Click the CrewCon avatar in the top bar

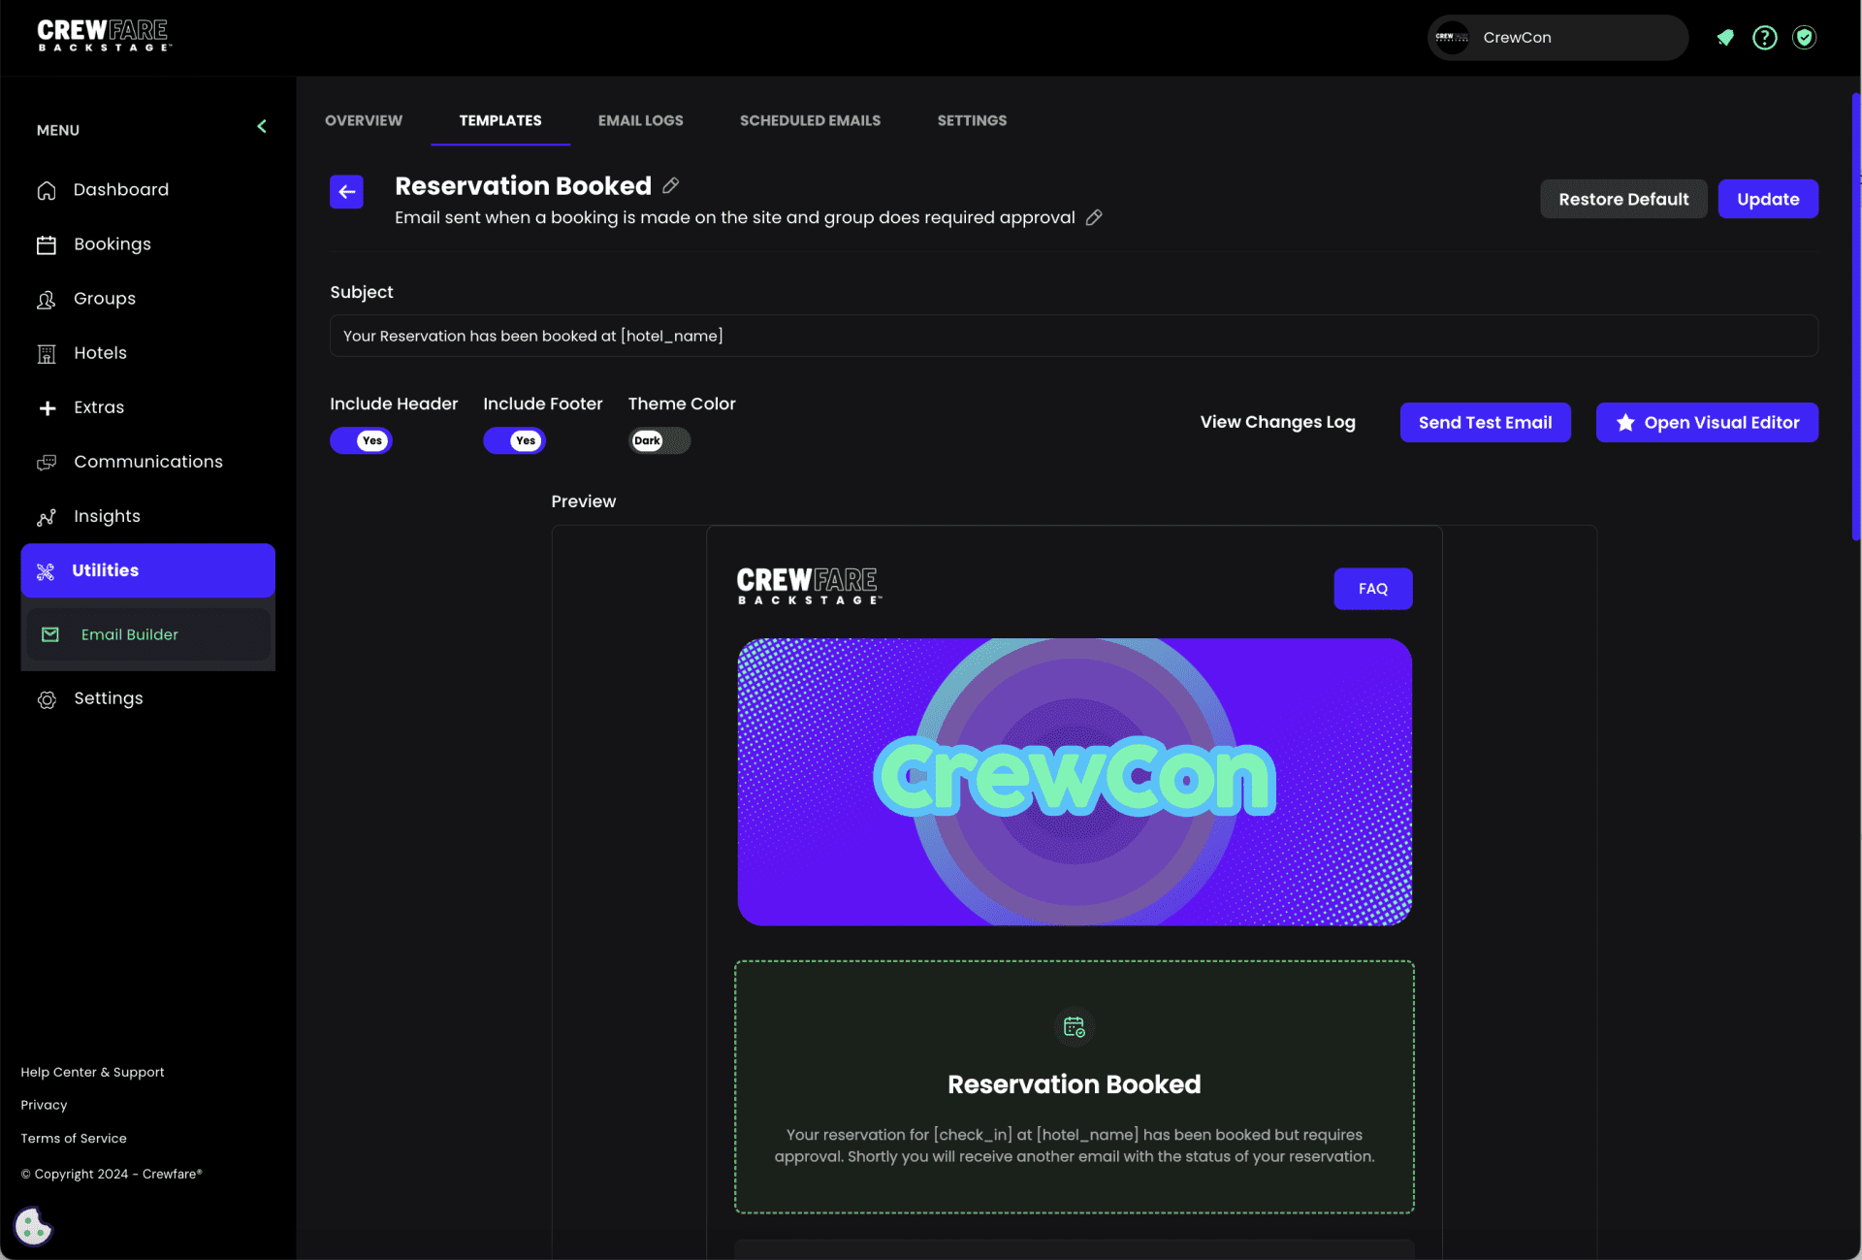pyautogui.click(x=1452, y=38)
